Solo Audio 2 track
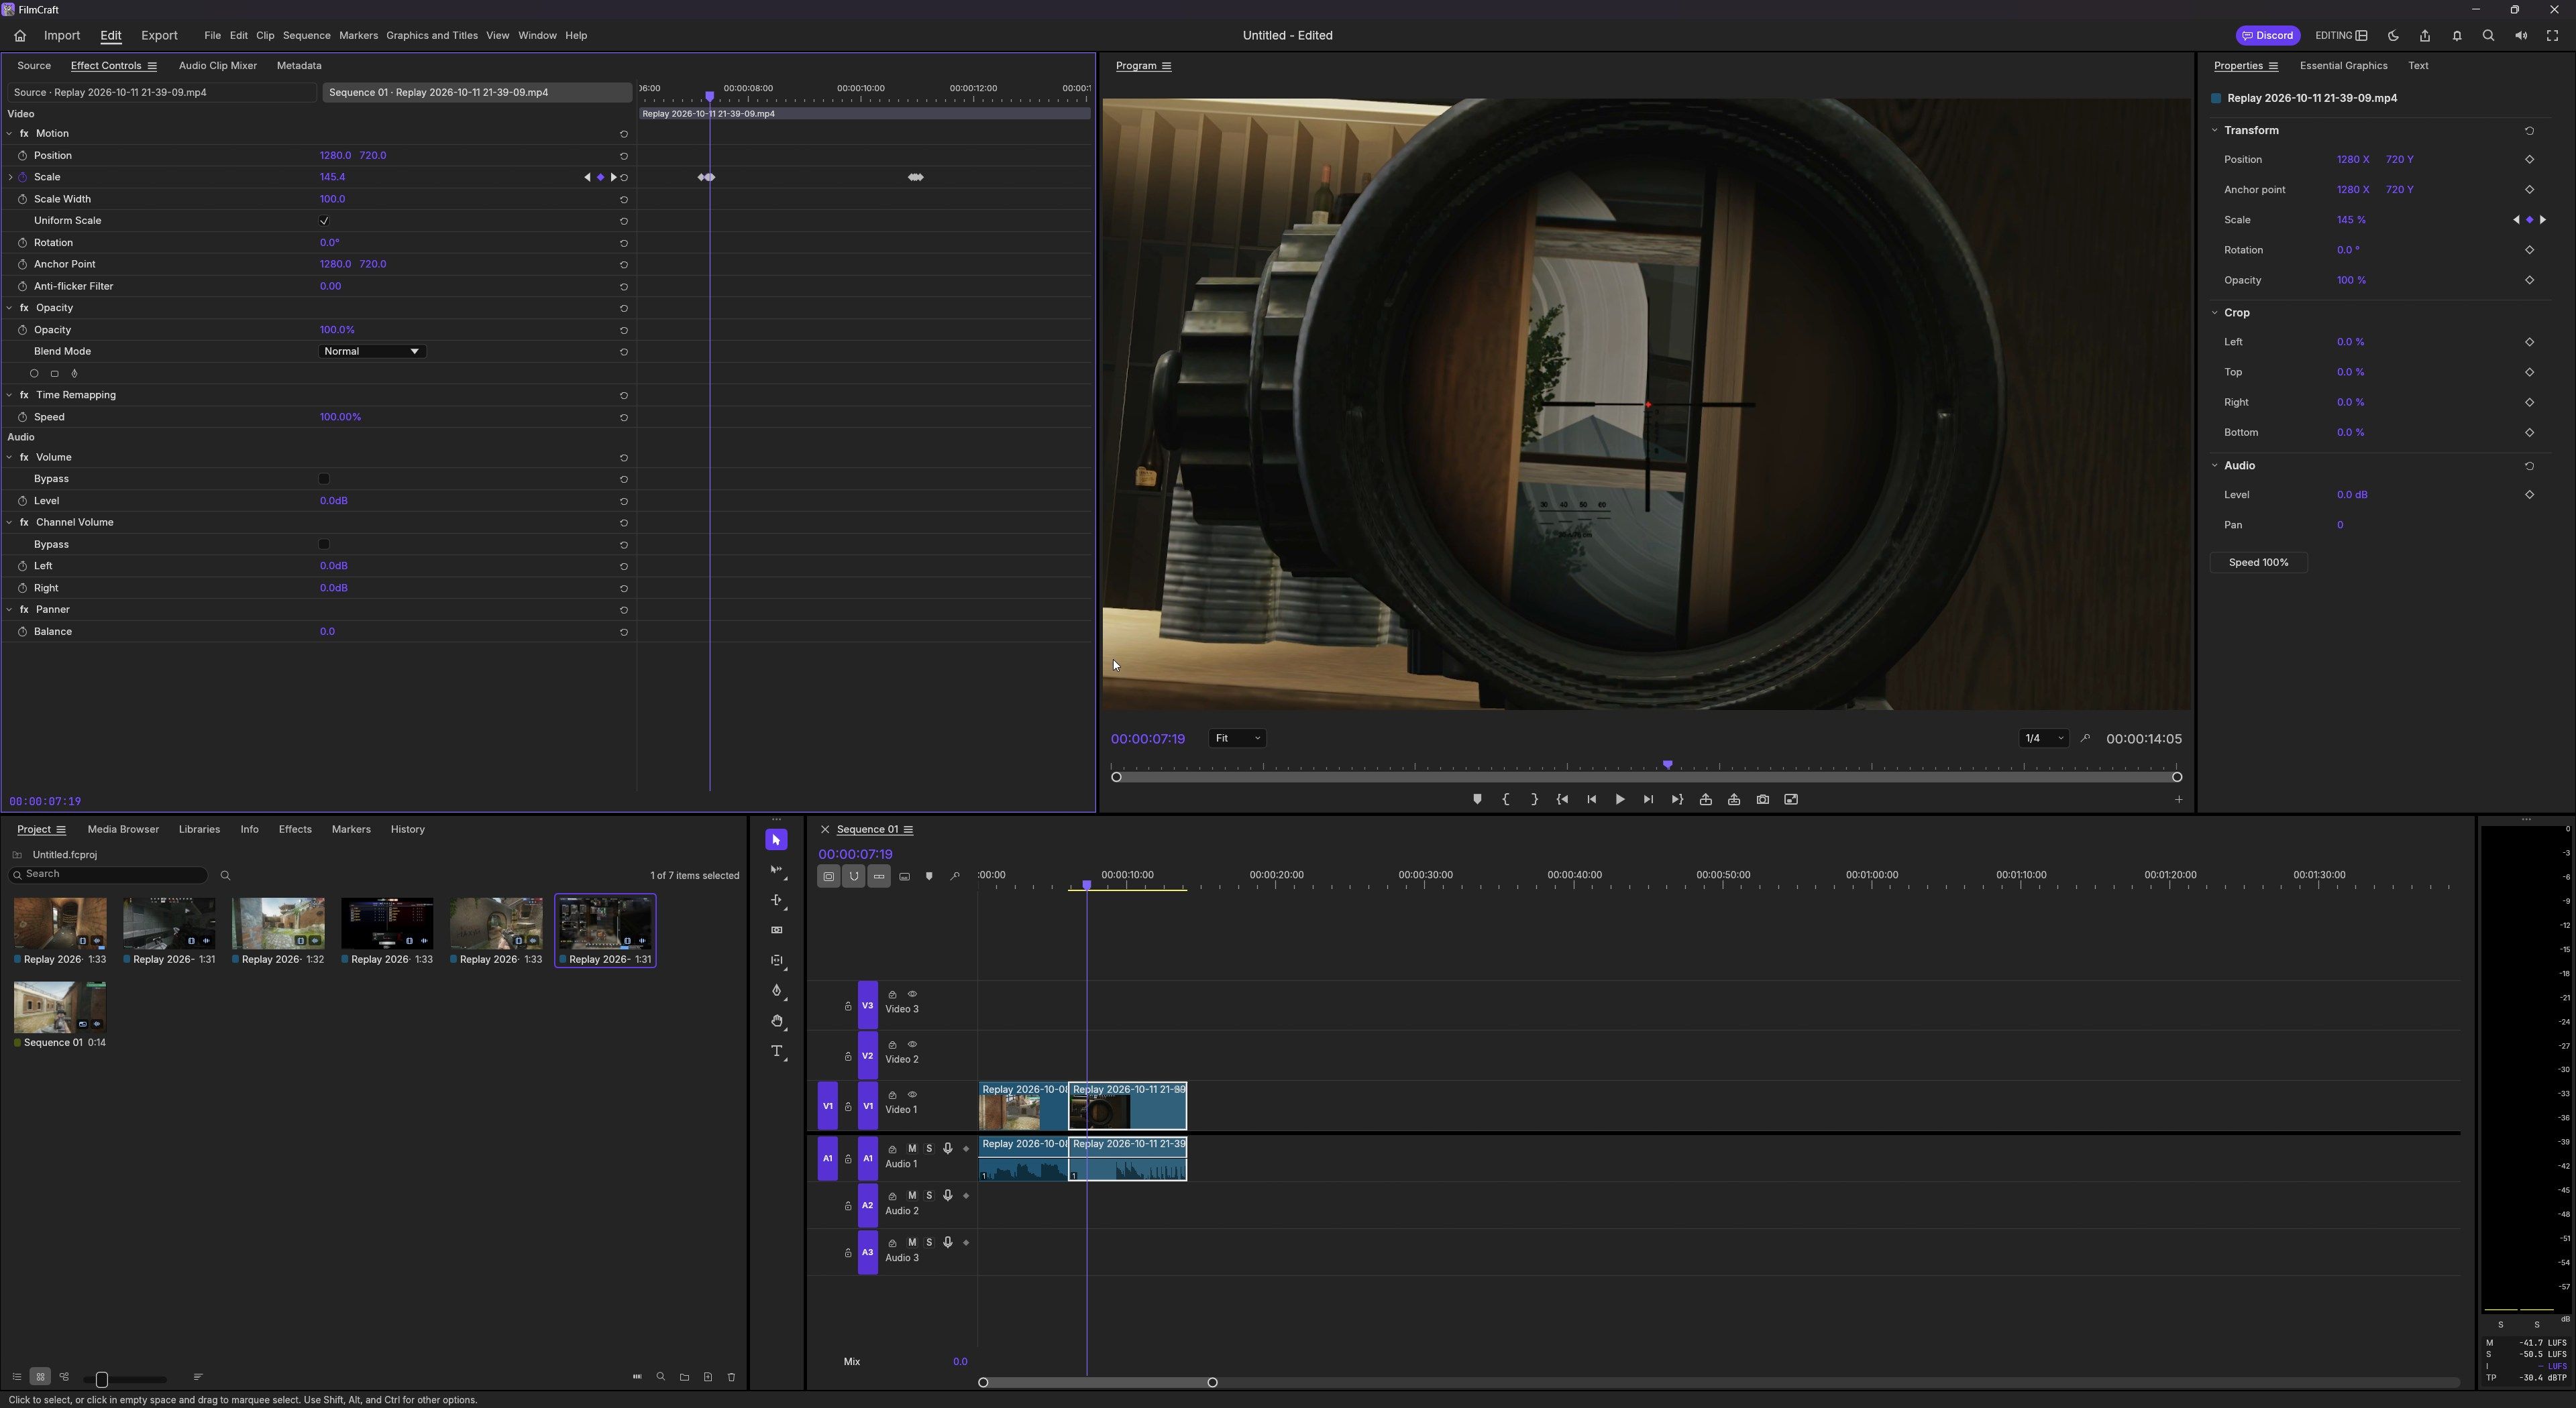The image size is (2576, 1408). pyautogui.click(x=929, y=1196)
